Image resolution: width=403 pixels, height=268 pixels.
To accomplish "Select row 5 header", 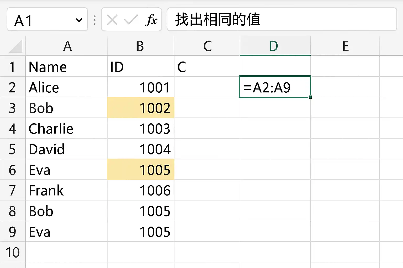I will coord(12,149).
